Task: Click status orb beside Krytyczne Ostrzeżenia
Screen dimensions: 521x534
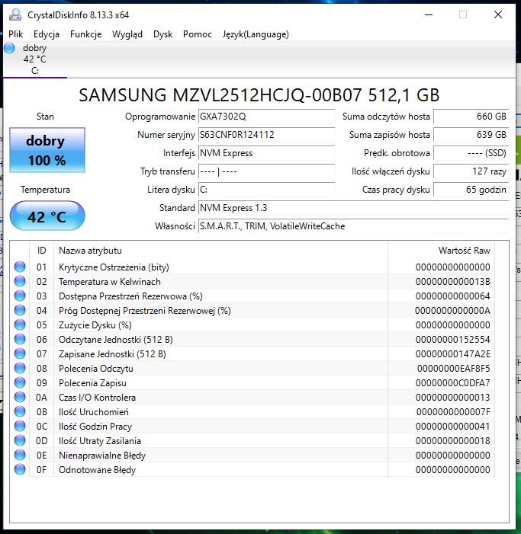Action: coord(20,267)
